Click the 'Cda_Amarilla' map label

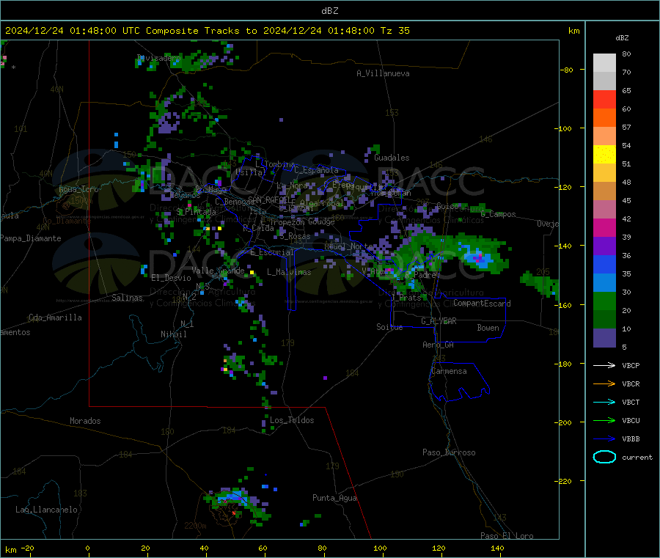[x=55, y=317]
